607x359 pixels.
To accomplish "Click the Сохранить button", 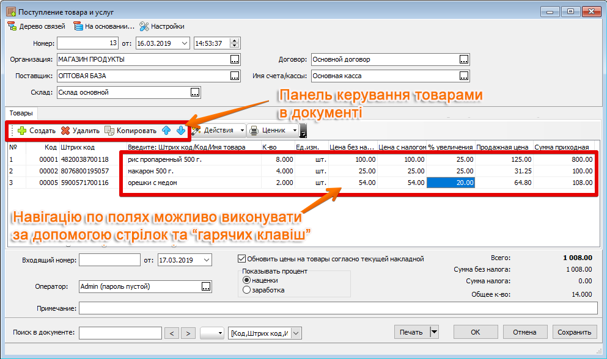I will [575, 332].
